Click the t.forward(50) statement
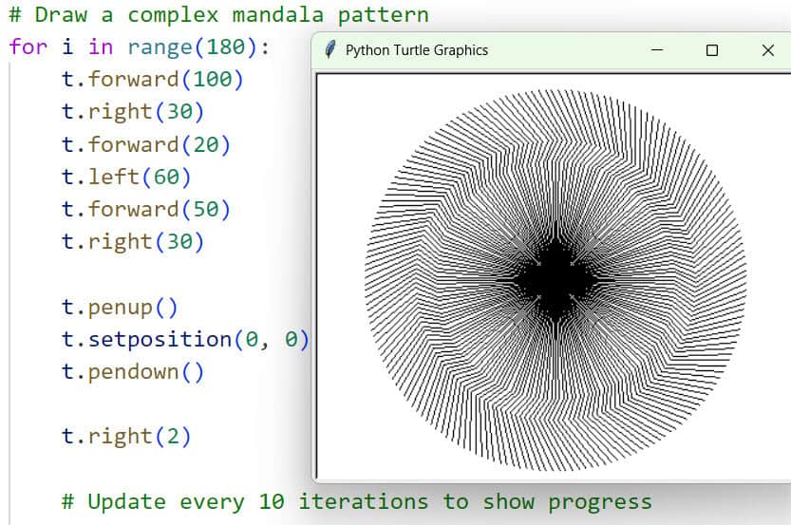The height and width of the screenshot is (525, 791). pyautogui.click(x=146, y=209)
